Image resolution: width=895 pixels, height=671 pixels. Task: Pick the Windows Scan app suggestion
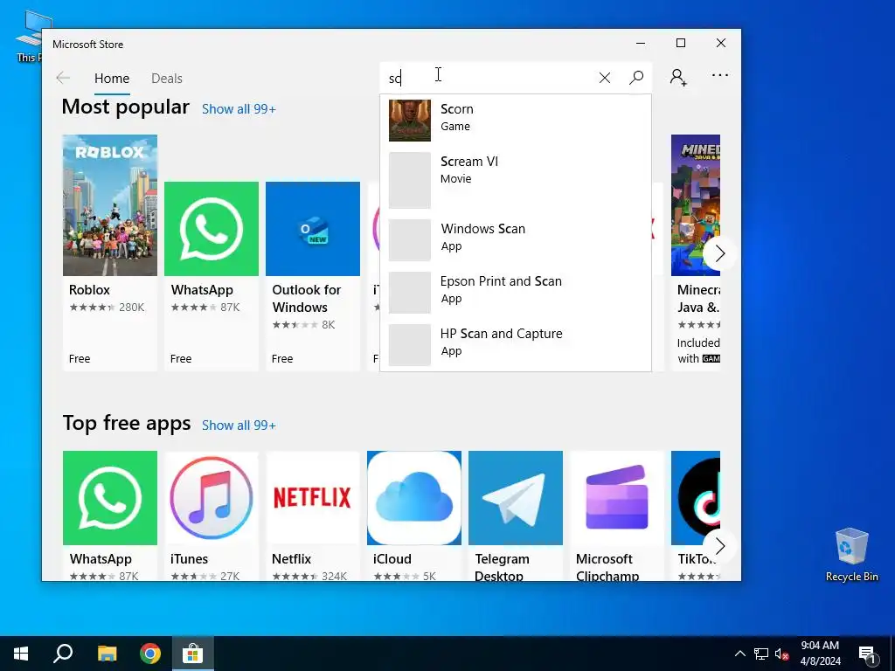click(516, 239)
